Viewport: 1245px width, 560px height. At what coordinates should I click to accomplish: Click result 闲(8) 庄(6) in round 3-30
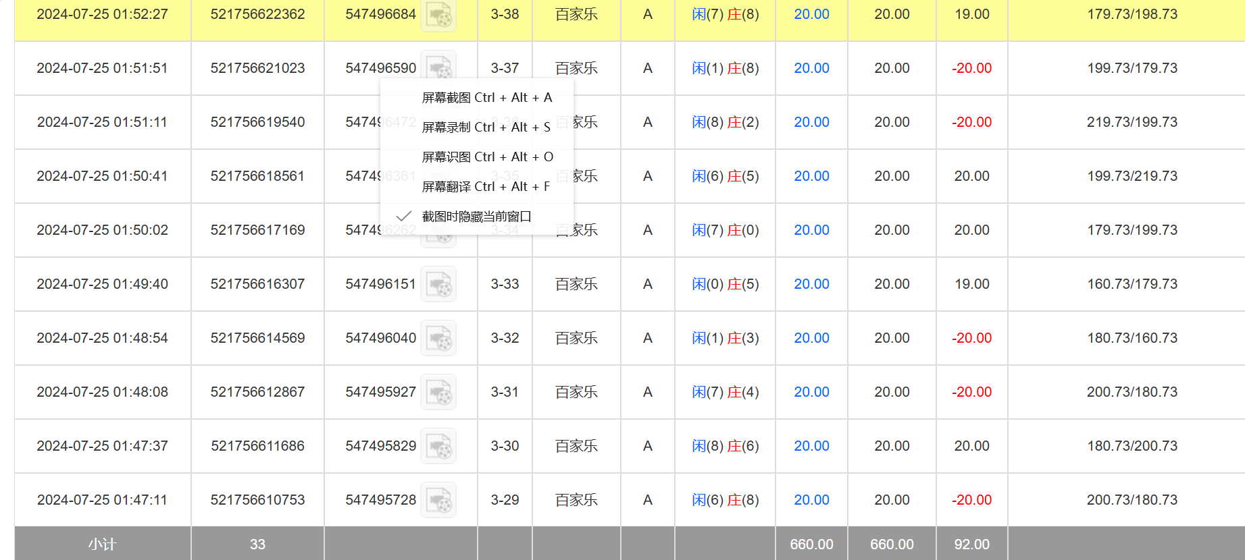725,446
